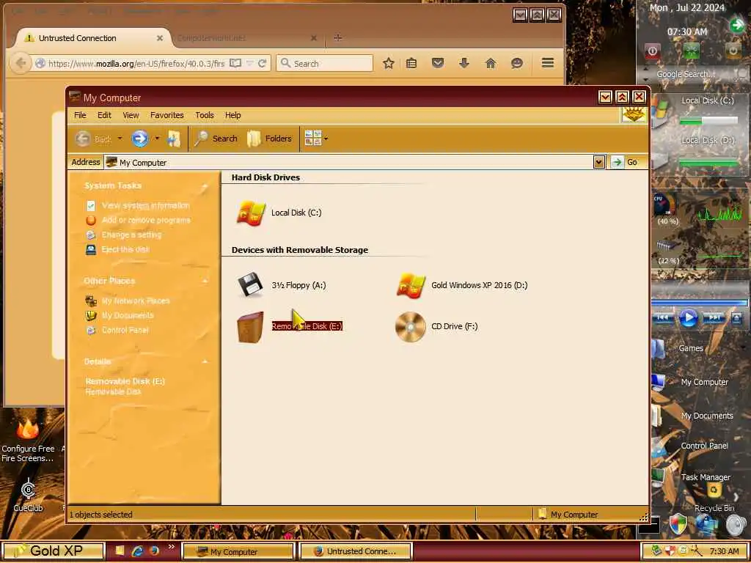Click the Go button beside Address bar
751x563 pixels.
tap(625, 162)
